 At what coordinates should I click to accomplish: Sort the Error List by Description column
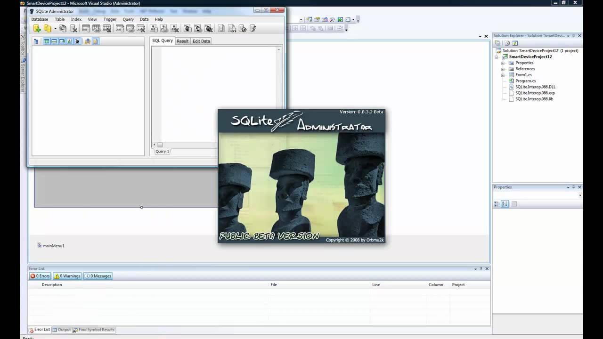click(x=52, y=285)
